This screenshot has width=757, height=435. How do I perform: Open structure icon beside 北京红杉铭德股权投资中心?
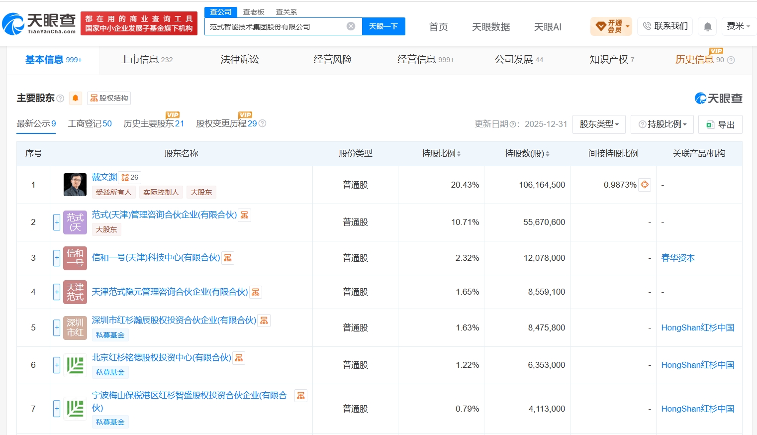tap(239, 358)
